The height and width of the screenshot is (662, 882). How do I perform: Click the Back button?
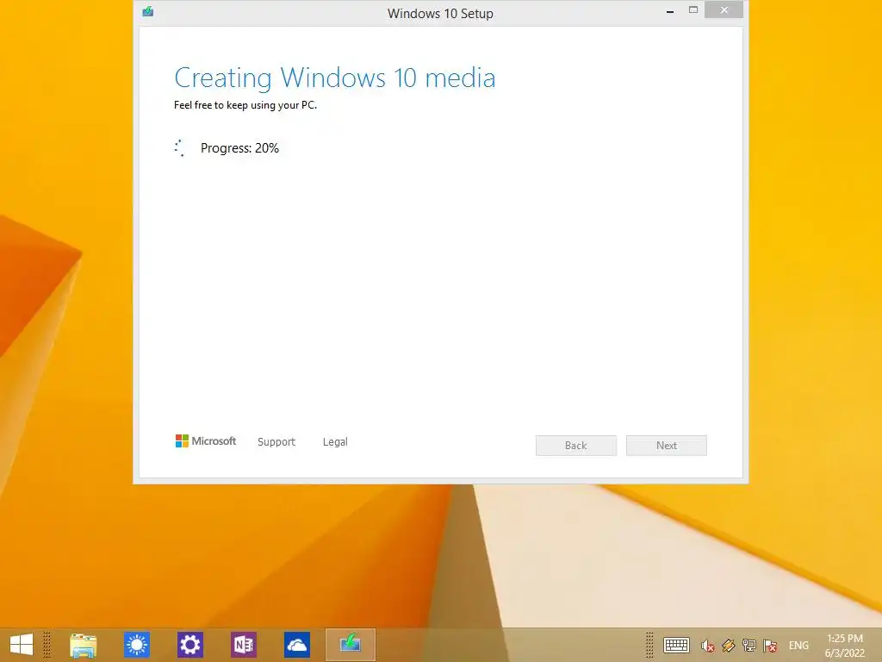pyautogui.click(x=576, y=446)
